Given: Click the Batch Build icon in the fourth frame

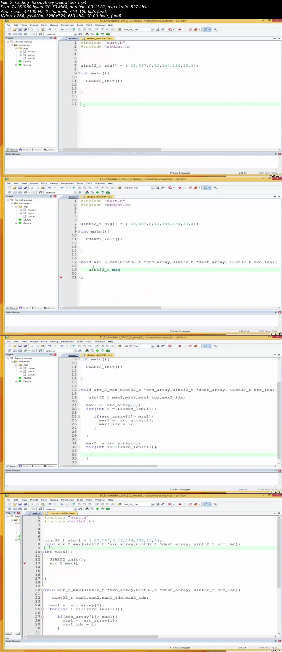Looking at the screenshot, I should [x=25, y=509].
